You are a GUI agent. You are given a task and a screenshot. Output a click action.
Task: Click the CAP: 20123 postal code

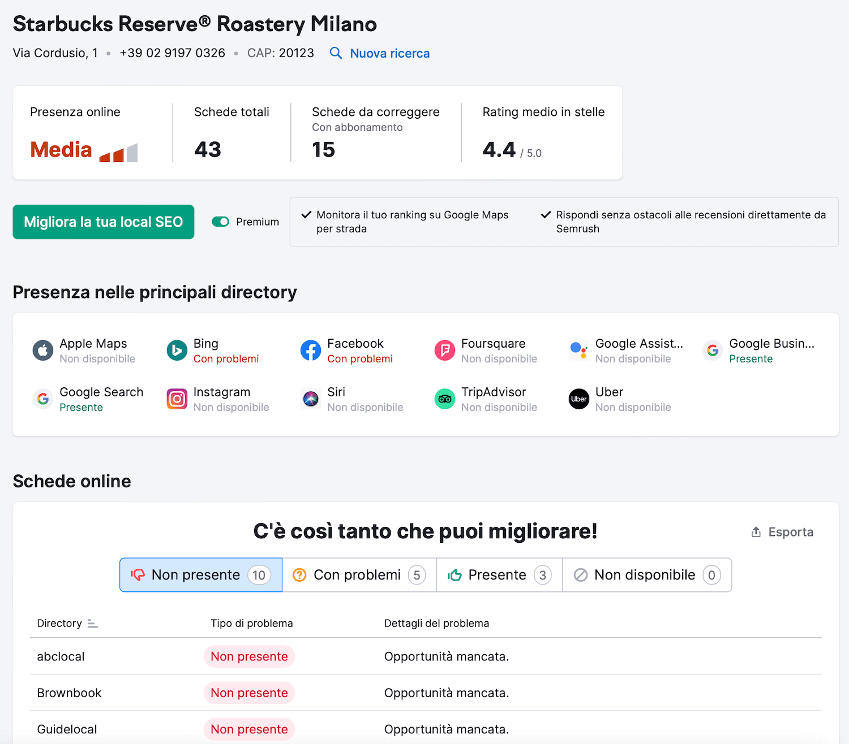coord(281,53)
